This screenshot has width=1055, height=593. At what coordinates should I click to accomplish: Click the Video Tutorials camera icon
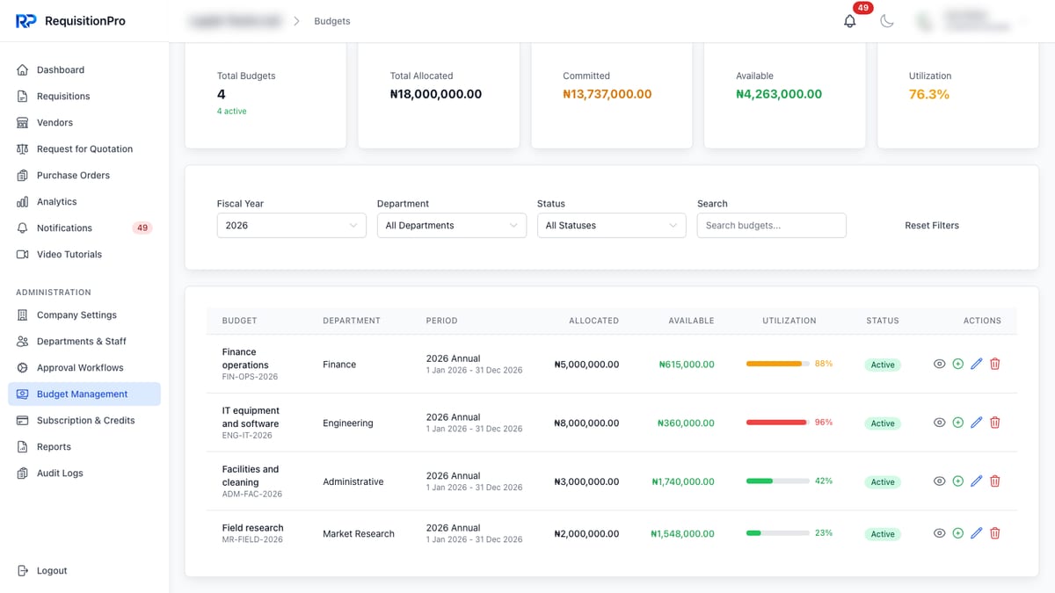tap(23, 255)
